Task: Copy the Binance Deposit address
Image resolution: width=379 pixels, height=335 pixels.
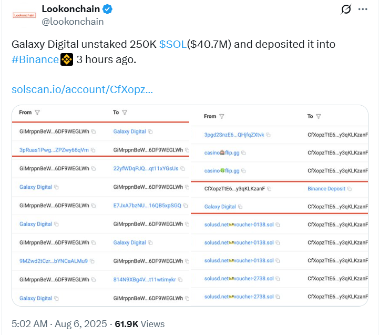Action: pos(350,189)
